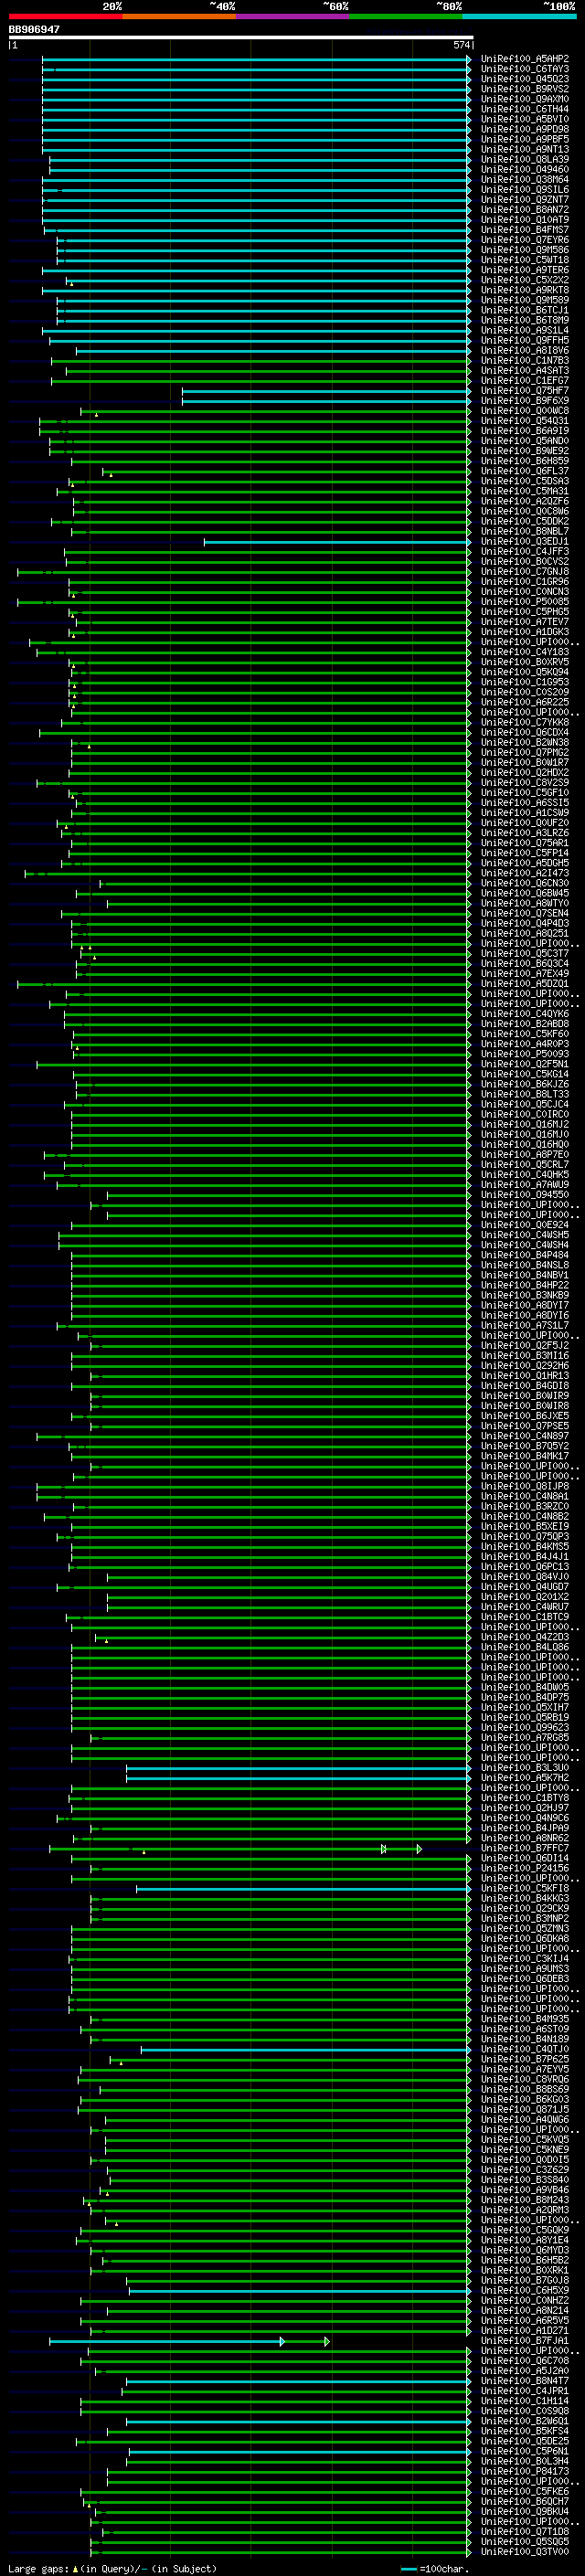The width and height of the screenshot is (585, 2576).
Task: Click the red 20% identity color segment
Action: click(65, 17)
